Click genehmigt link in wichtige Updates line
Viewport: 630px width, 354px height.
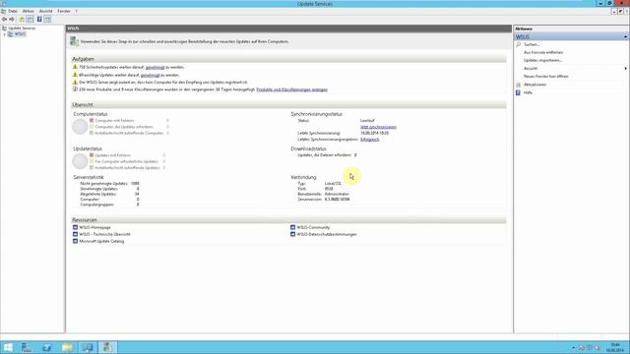click(151, 75)
